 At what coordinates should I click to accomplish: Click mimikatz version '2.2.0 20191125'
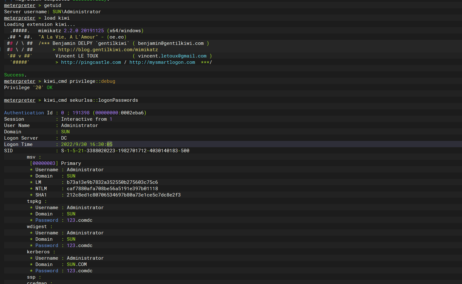click(x=84, y=31)
